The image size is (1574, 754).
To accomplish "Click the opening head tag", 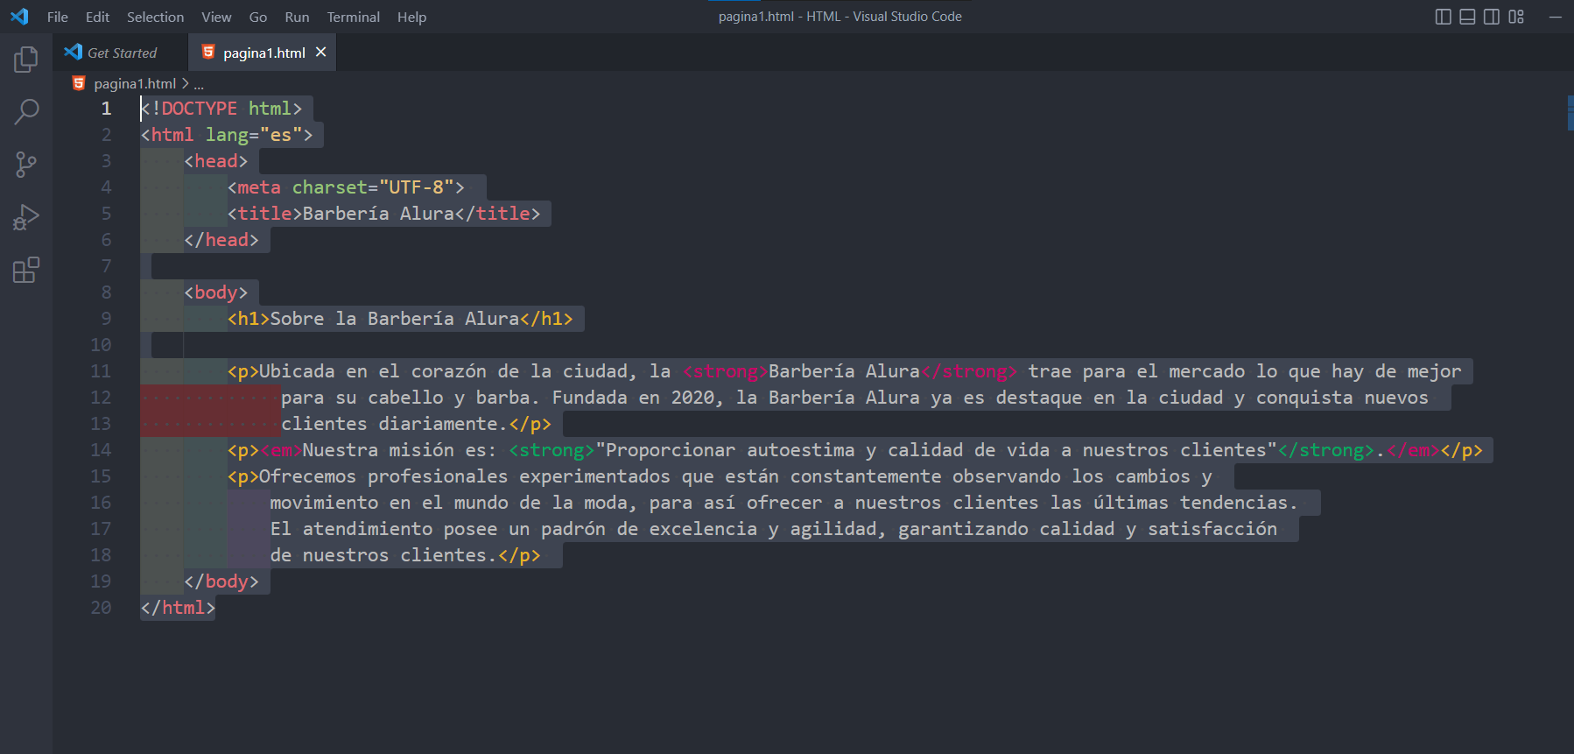I will click(x=216, y=161).
